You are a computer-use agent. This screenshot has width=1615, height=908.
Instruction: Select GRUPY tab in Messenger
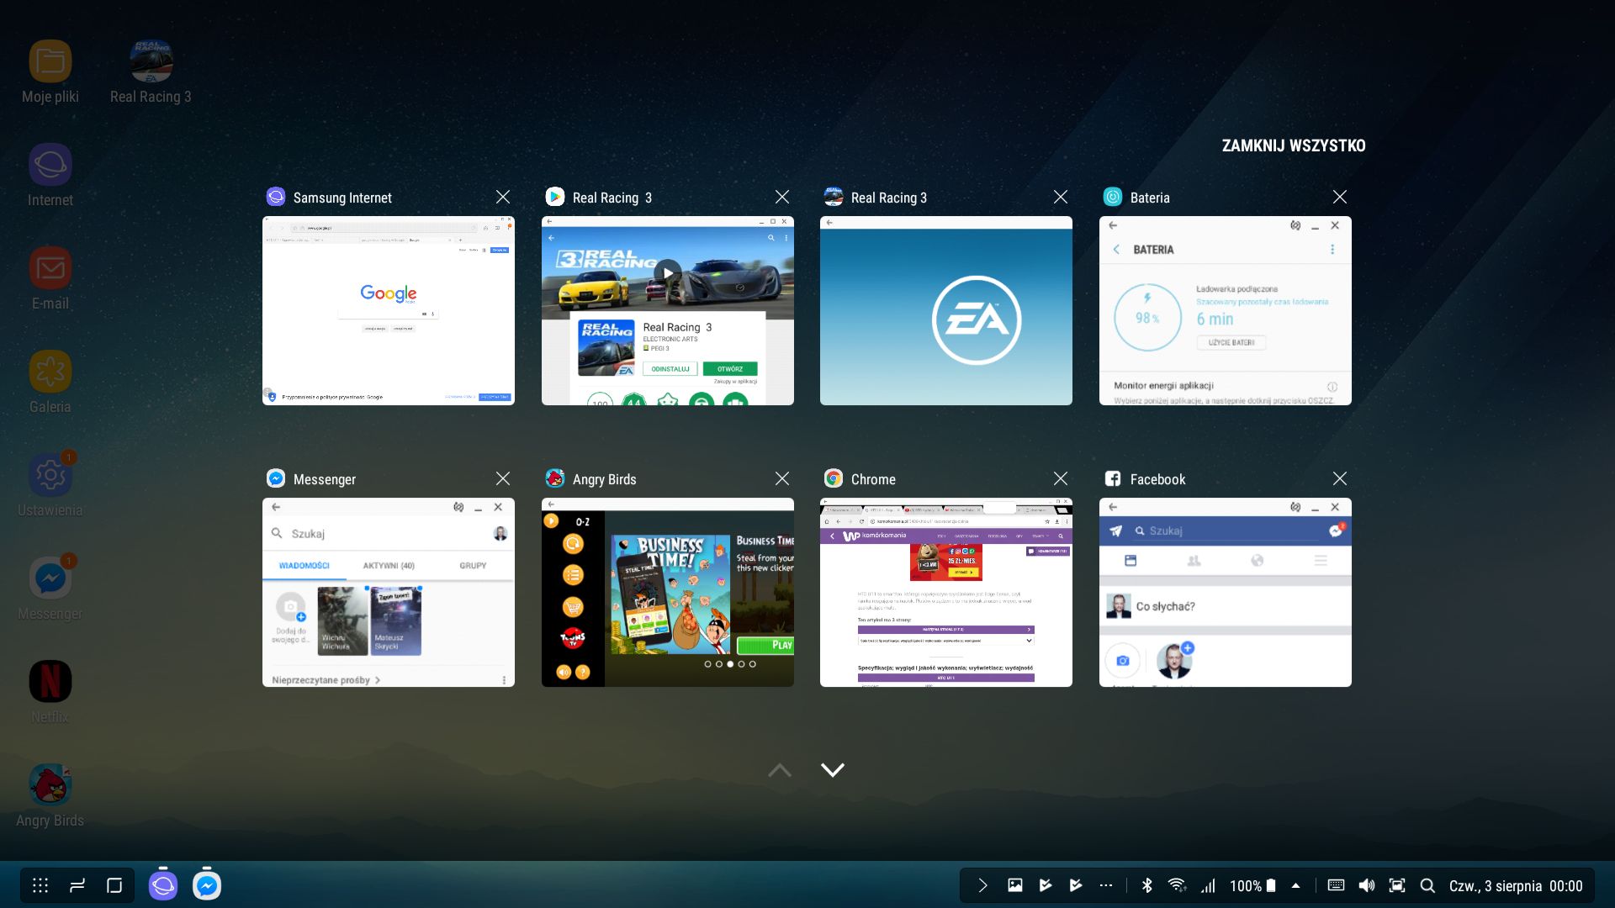473,566
